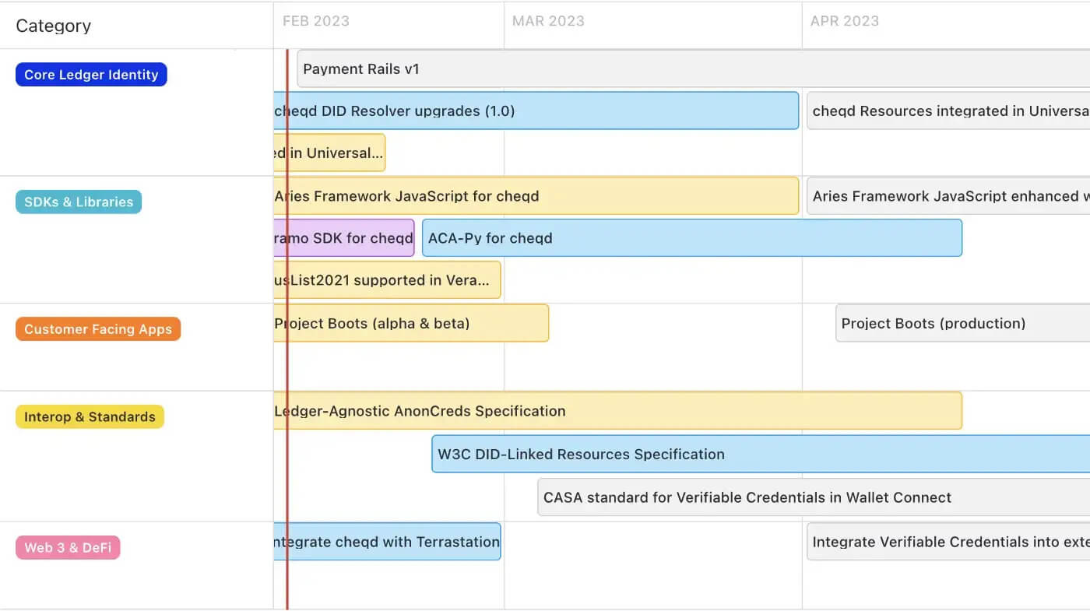Open the Payment Rails v1 bar
Viewport: 1090px width, 611px height.
693,69
